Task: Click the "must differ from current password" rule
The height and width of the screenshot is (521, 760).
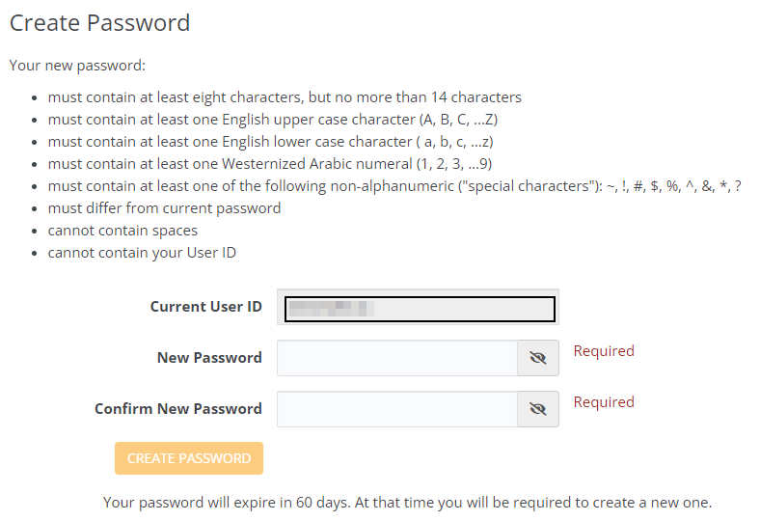Action: 164,208
